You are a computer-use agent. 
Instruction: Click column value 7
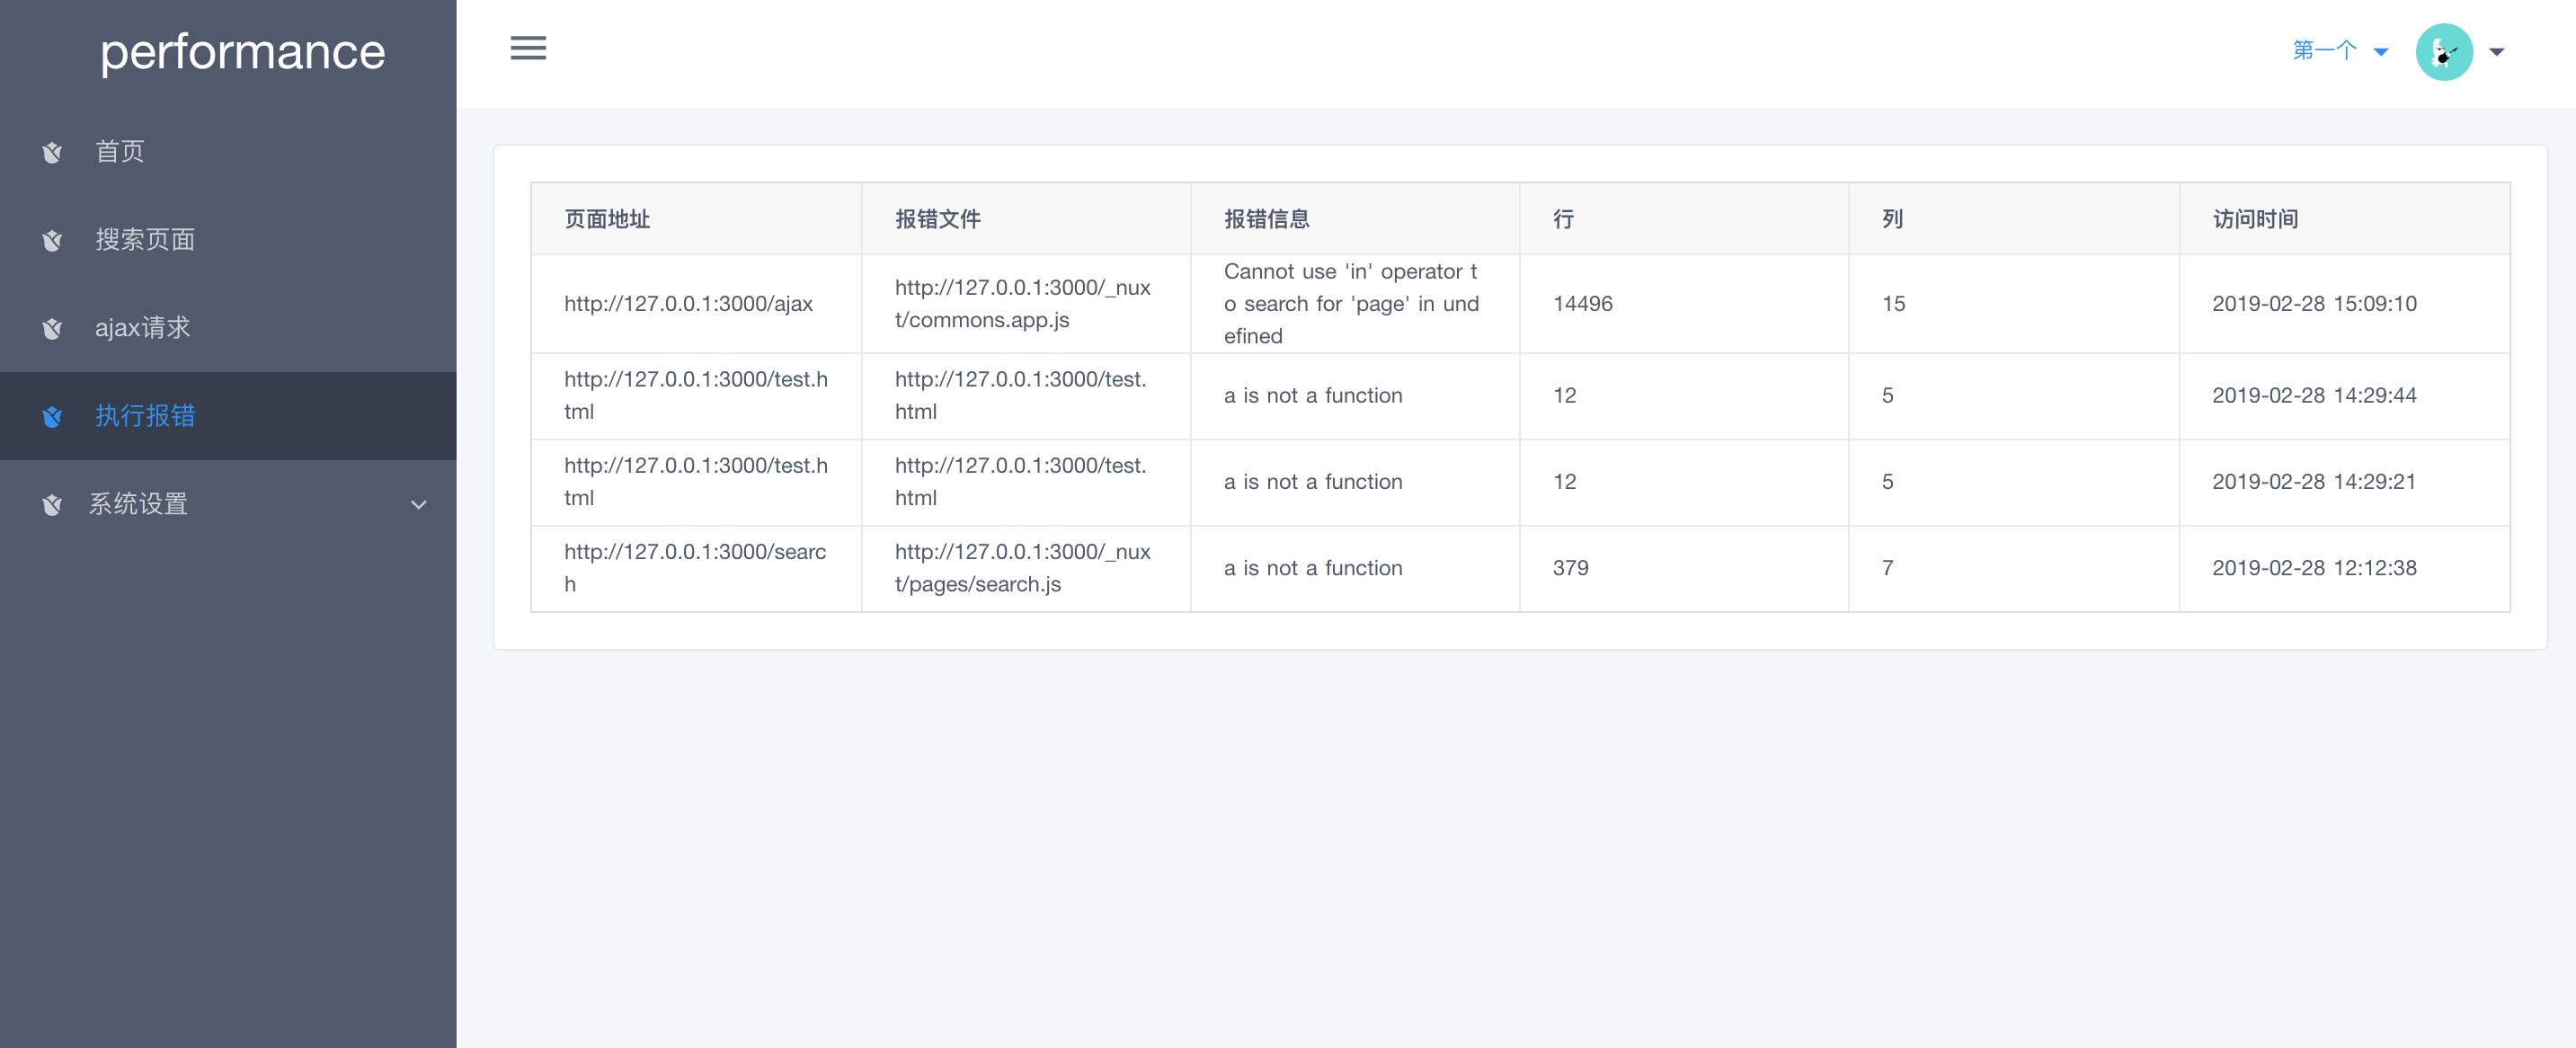coord(1887,568)
